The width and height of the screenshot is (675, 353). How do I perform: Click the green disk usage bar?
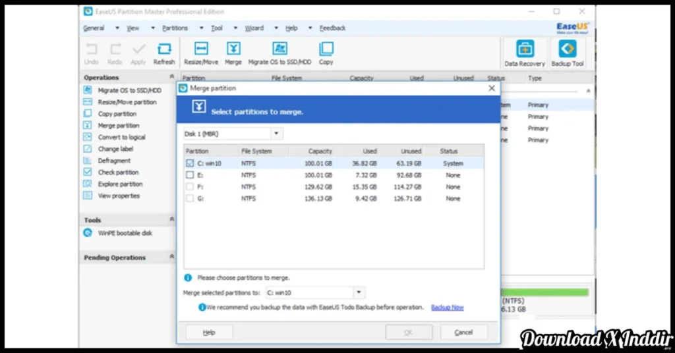pyautogui.click(x=545, y=292)
